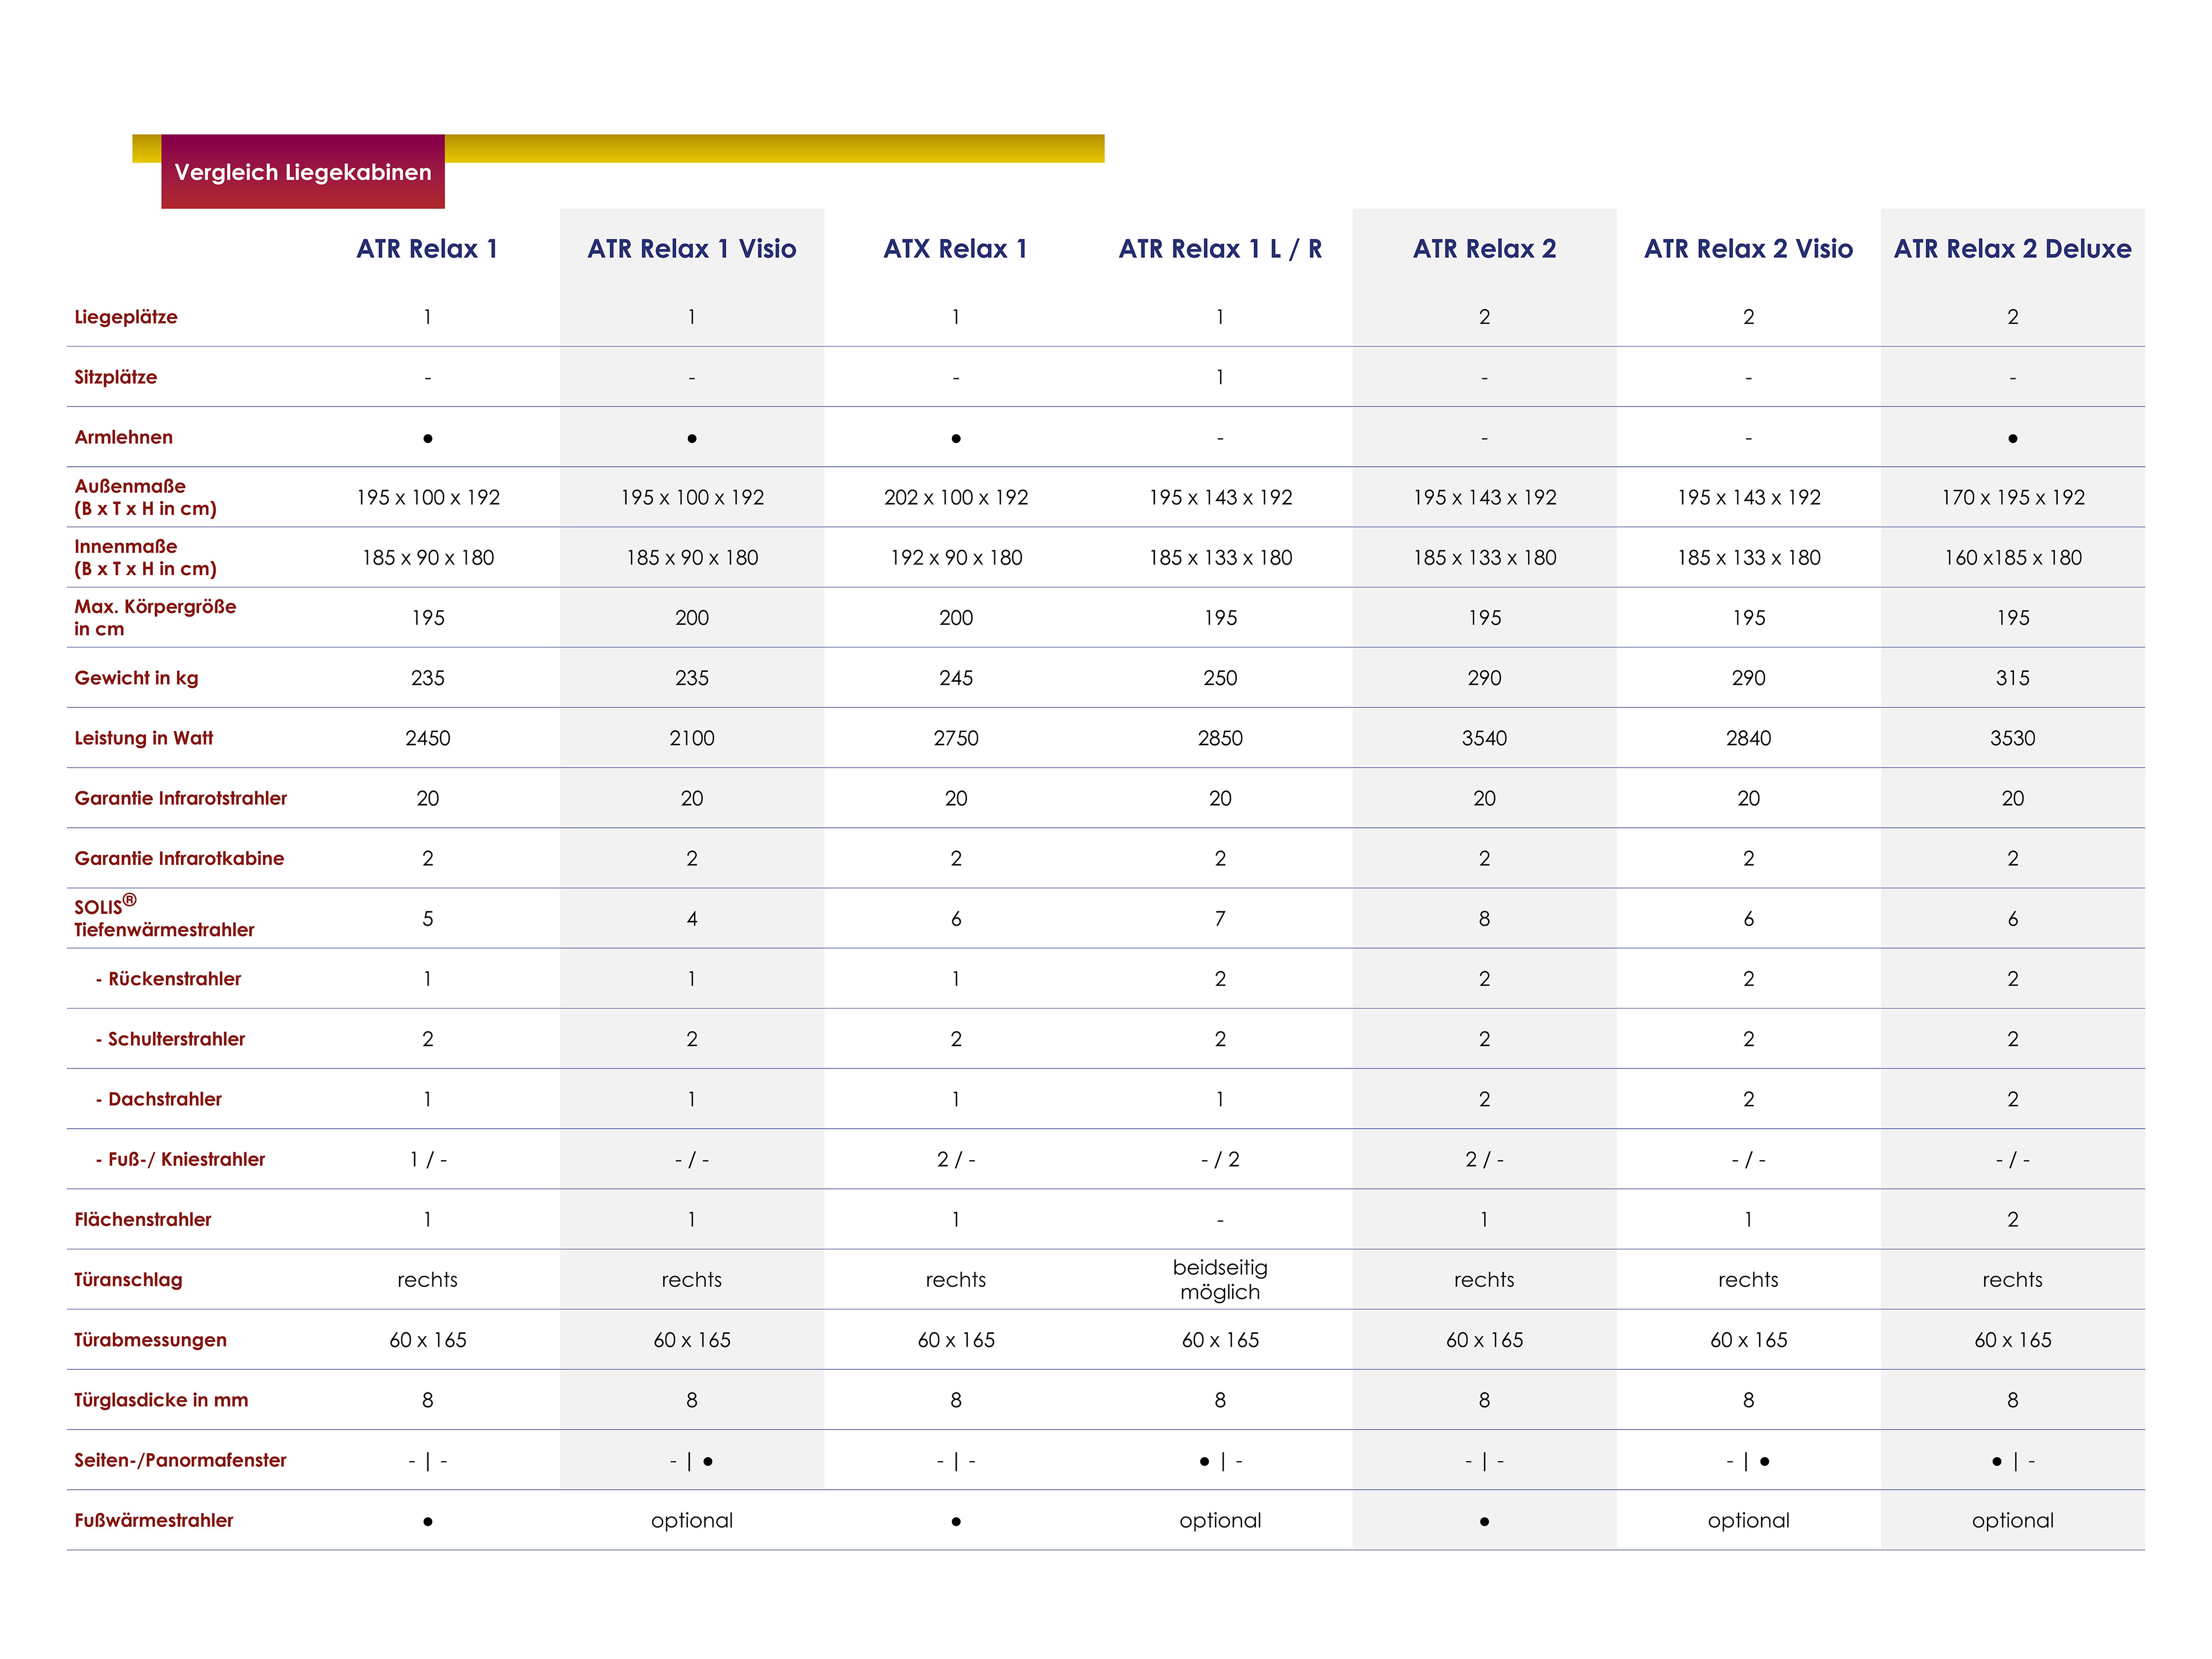The width and height of the screenshot is (2212, 1659).
Task: Select the ATR Relax 1 column header
Action: click(427, 249)
